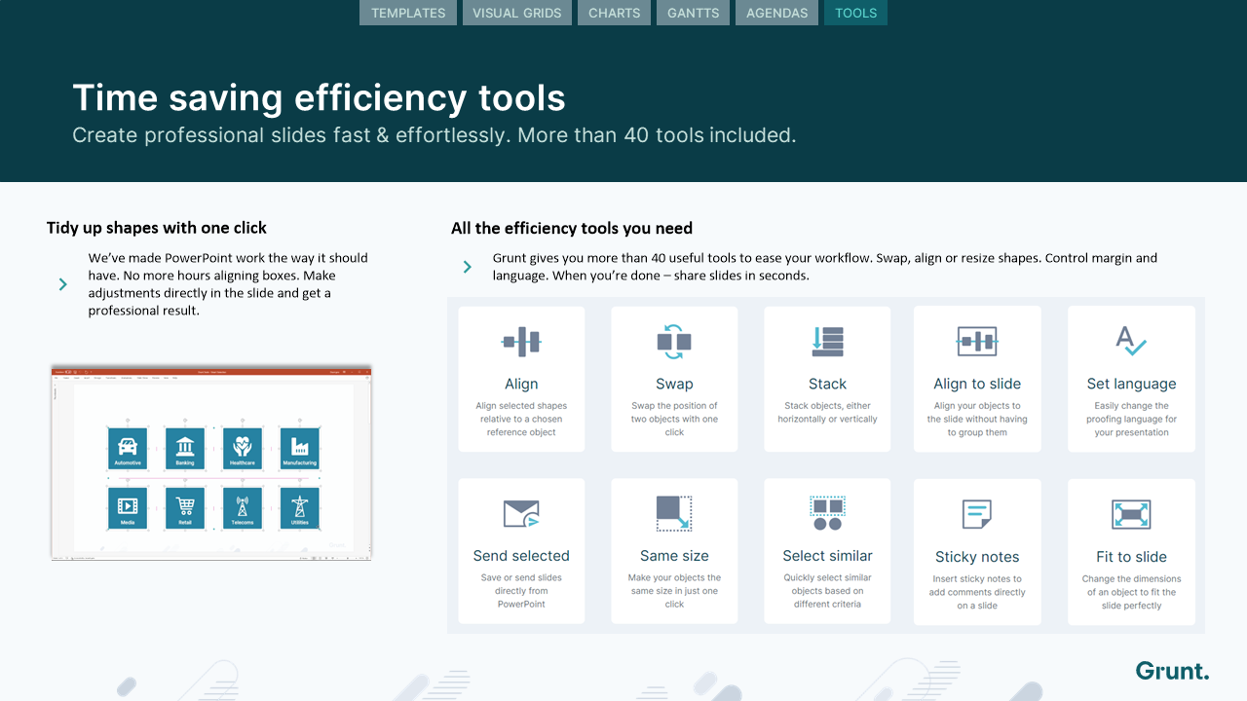Select the Utilities tower tile in the screenshot

[300, 507]
